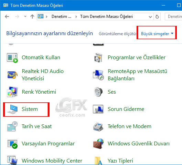The image size is (182, 165).
Task: Open the Otomatik Kullan icon
Action: pos(12,58)
